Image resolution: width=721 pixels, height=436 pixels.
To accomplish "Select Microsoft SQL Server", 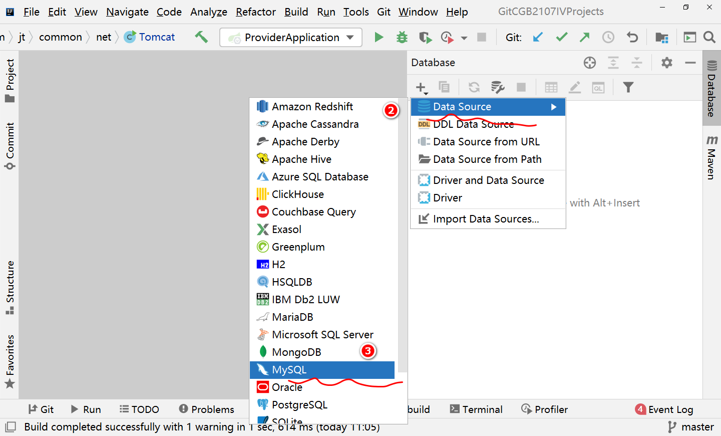I will pyautogui.click(x=322, y=335).
